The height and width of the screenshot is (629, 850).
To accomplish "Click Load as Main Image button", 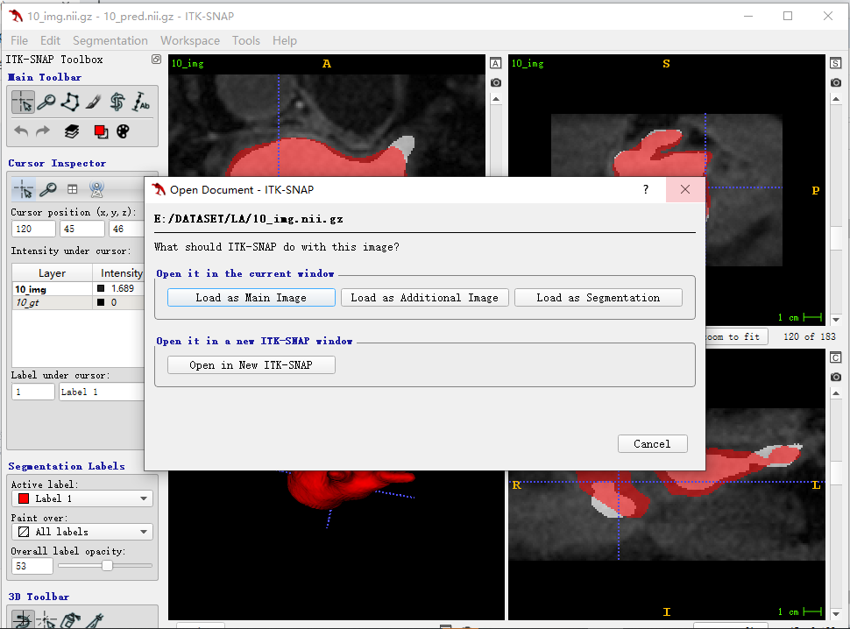I will (x=251, y=298).
